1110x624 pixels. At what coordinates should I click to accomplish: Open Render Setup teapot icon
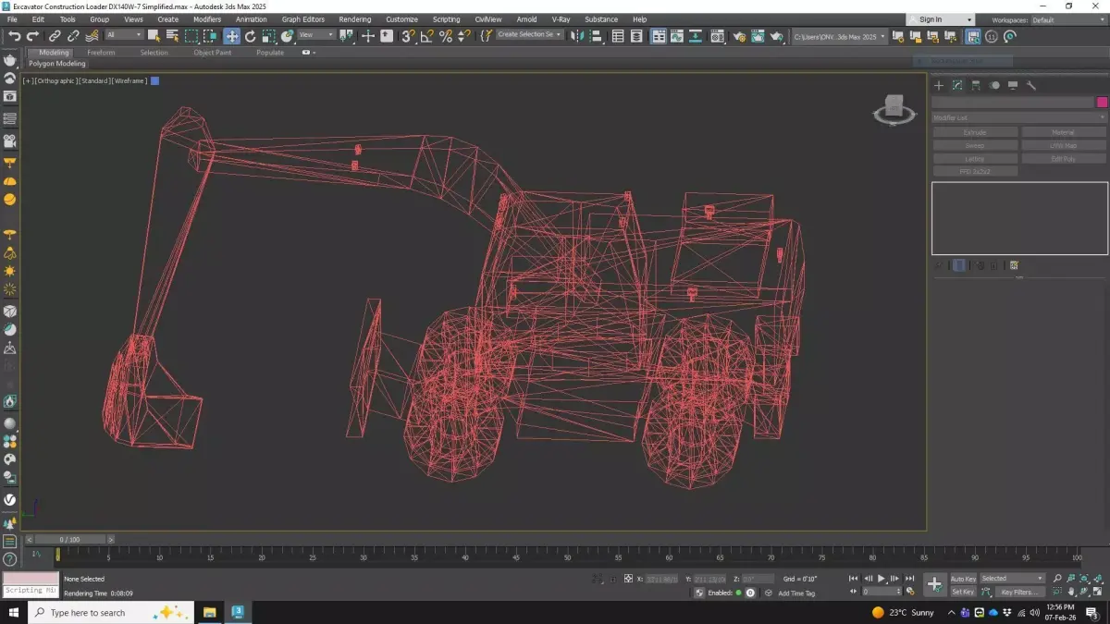740,36
